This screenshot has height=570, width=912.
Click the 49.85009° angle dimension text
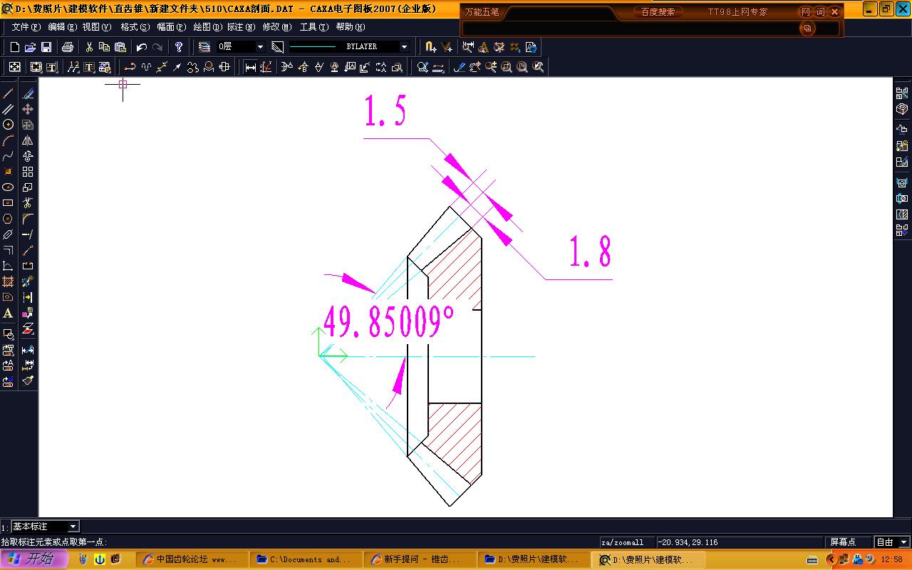(389, 323)
